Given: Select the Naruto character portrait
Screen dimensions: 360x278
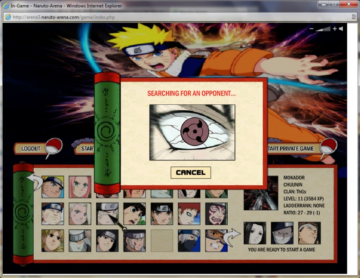Looking at the screenshot, I should coord(53,187).
